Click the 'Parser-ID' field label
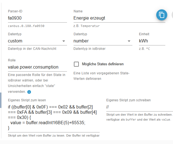 click(15, 11)
